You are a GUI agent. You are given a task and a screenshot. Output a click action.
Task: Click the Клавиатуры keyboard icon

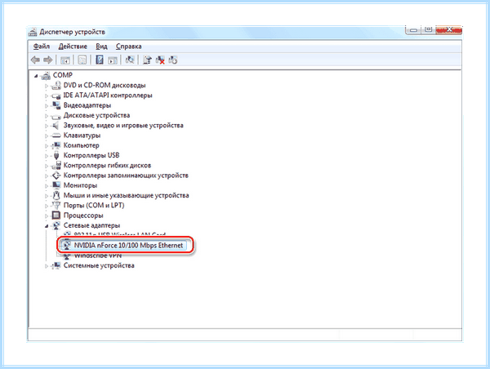56,136
